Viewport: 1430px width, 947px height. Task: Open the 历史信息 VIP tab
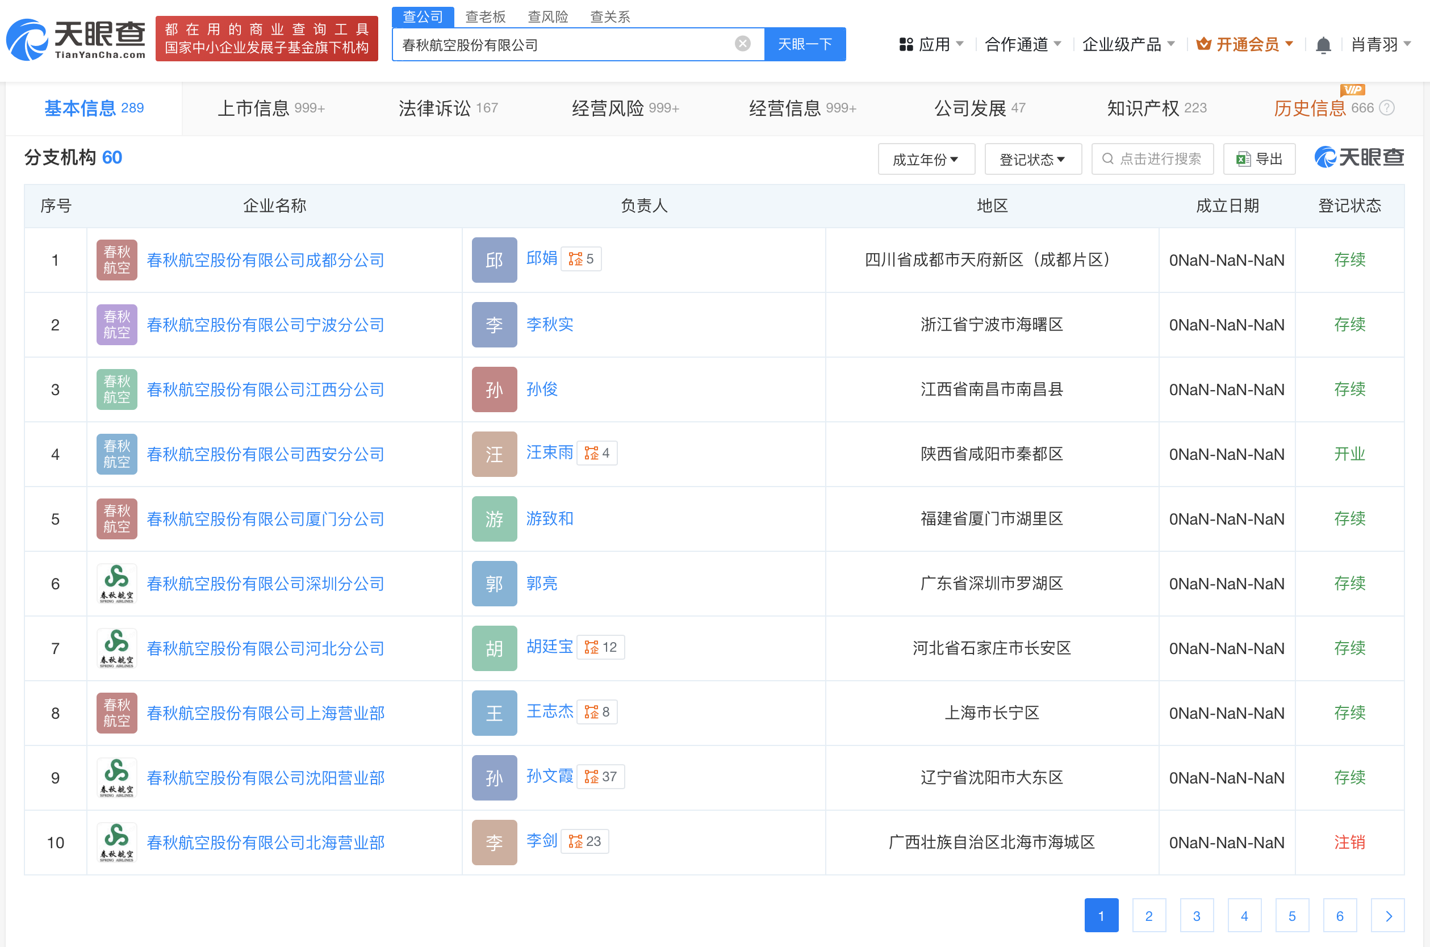(1323, 108)
